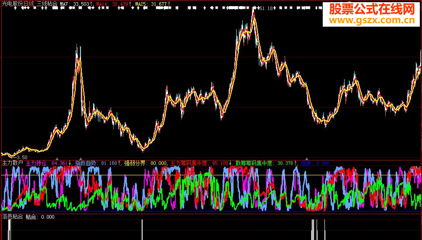The width and height of the screenshot is (422, 240).
Task: Click the 洛邑粘合 indicator title
Action: [12, 217]
